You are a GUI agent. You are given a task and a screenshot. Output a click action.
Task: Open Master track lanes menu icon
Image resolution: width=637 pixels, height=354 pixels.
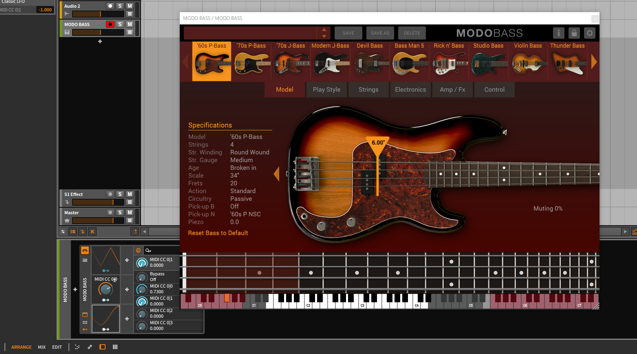(130, 220)
